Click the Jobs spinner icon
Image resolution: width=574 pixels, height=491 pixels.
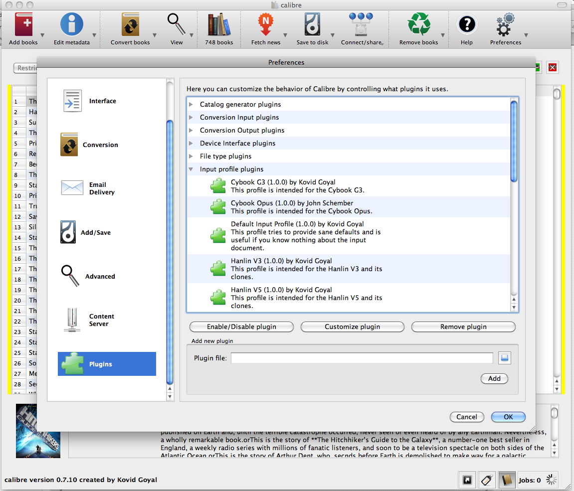[551, 480]
